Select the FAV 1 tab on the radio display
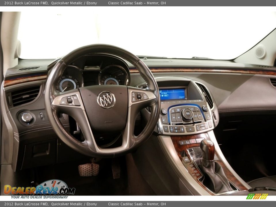This screenshot has width=276, height=207. pos(182,97)
